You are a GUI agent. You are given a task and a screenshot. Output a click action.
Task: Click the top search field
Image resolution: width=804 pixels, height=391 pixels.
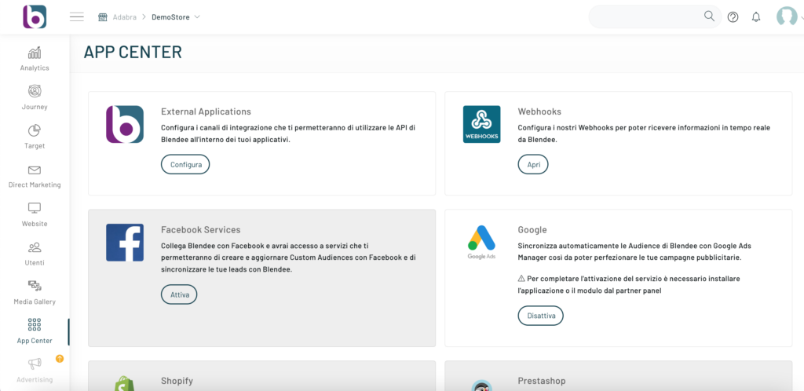click(644, 16)
